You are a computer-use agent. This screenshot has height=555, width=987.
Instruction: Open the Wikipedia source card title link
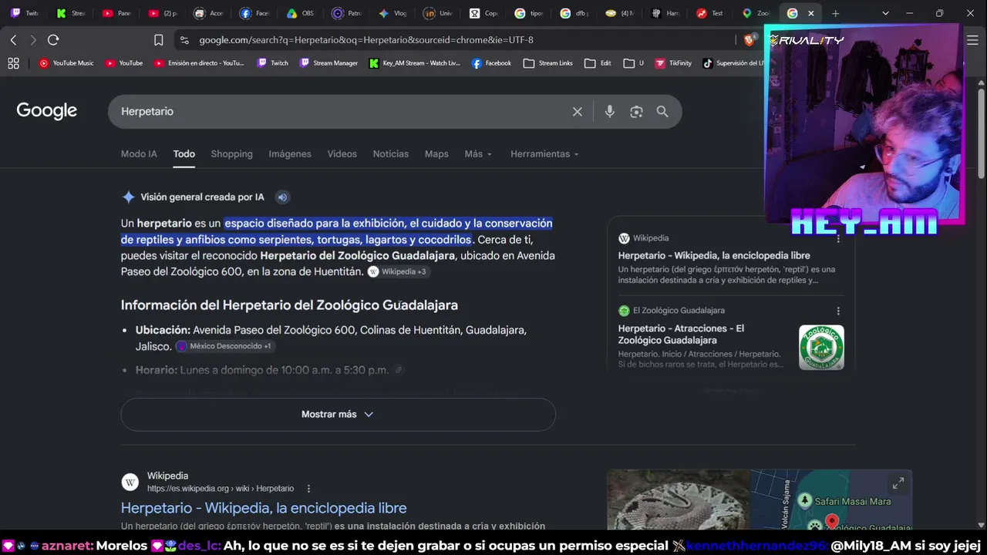(714, 255)
